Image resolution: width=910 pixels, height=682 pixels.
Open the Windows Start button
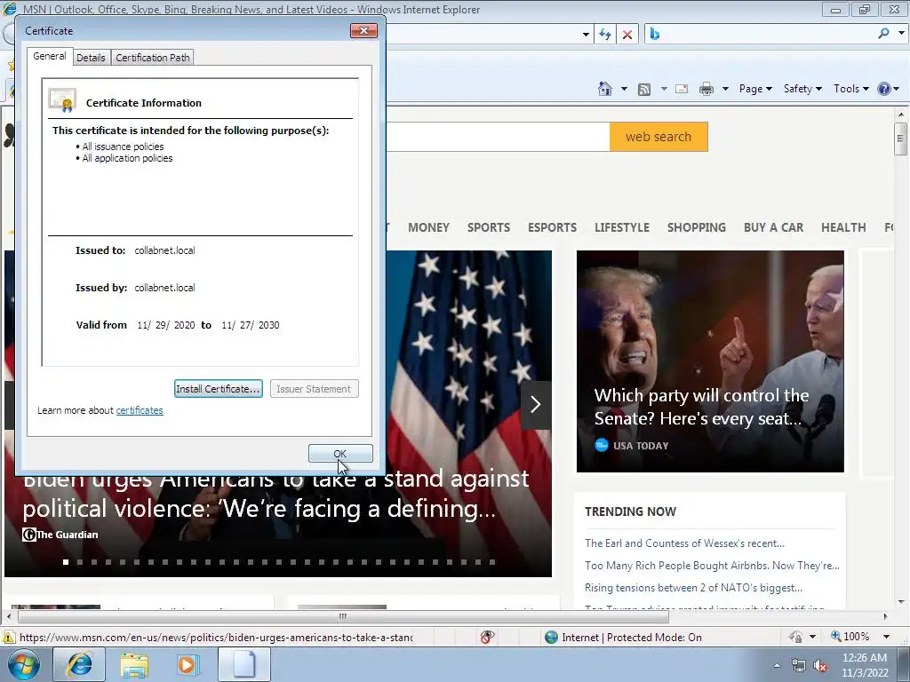pyautogui.click(x=24, y=664)
